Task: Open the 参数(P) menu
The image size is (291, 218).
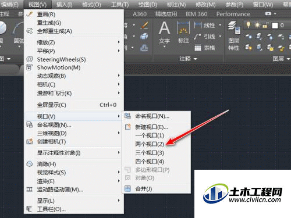Action: point(234,5)
